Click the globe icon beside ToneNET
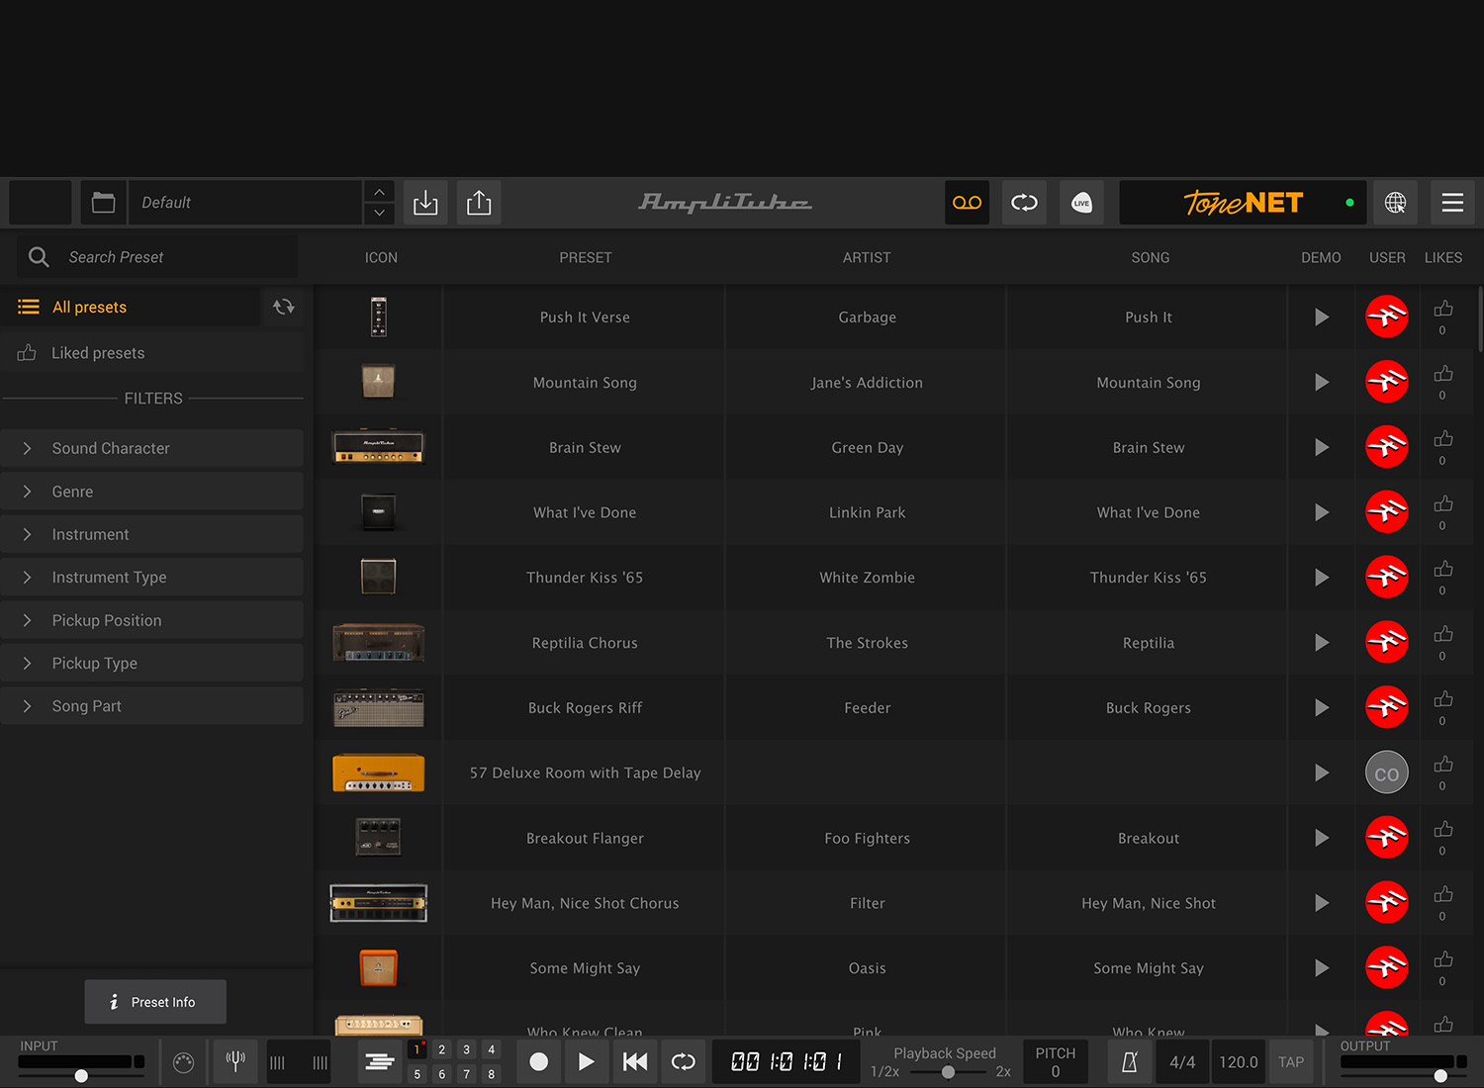 1395,203
